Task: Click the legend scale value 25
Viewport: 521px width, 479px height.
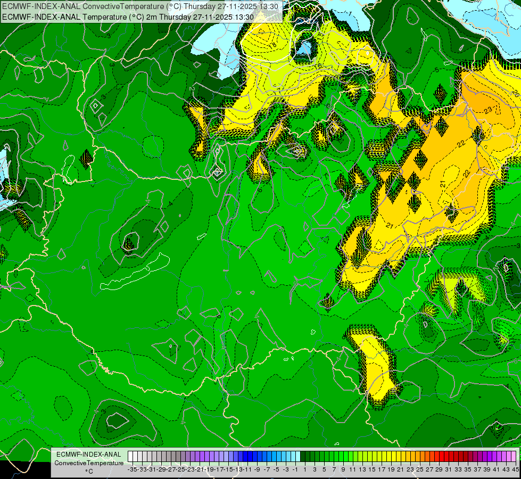Action: pyautogui.click(x=420, y=469)
